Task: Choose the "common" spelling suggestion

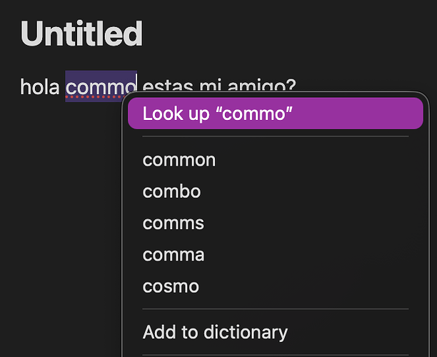Action: (x=179, y=160)
